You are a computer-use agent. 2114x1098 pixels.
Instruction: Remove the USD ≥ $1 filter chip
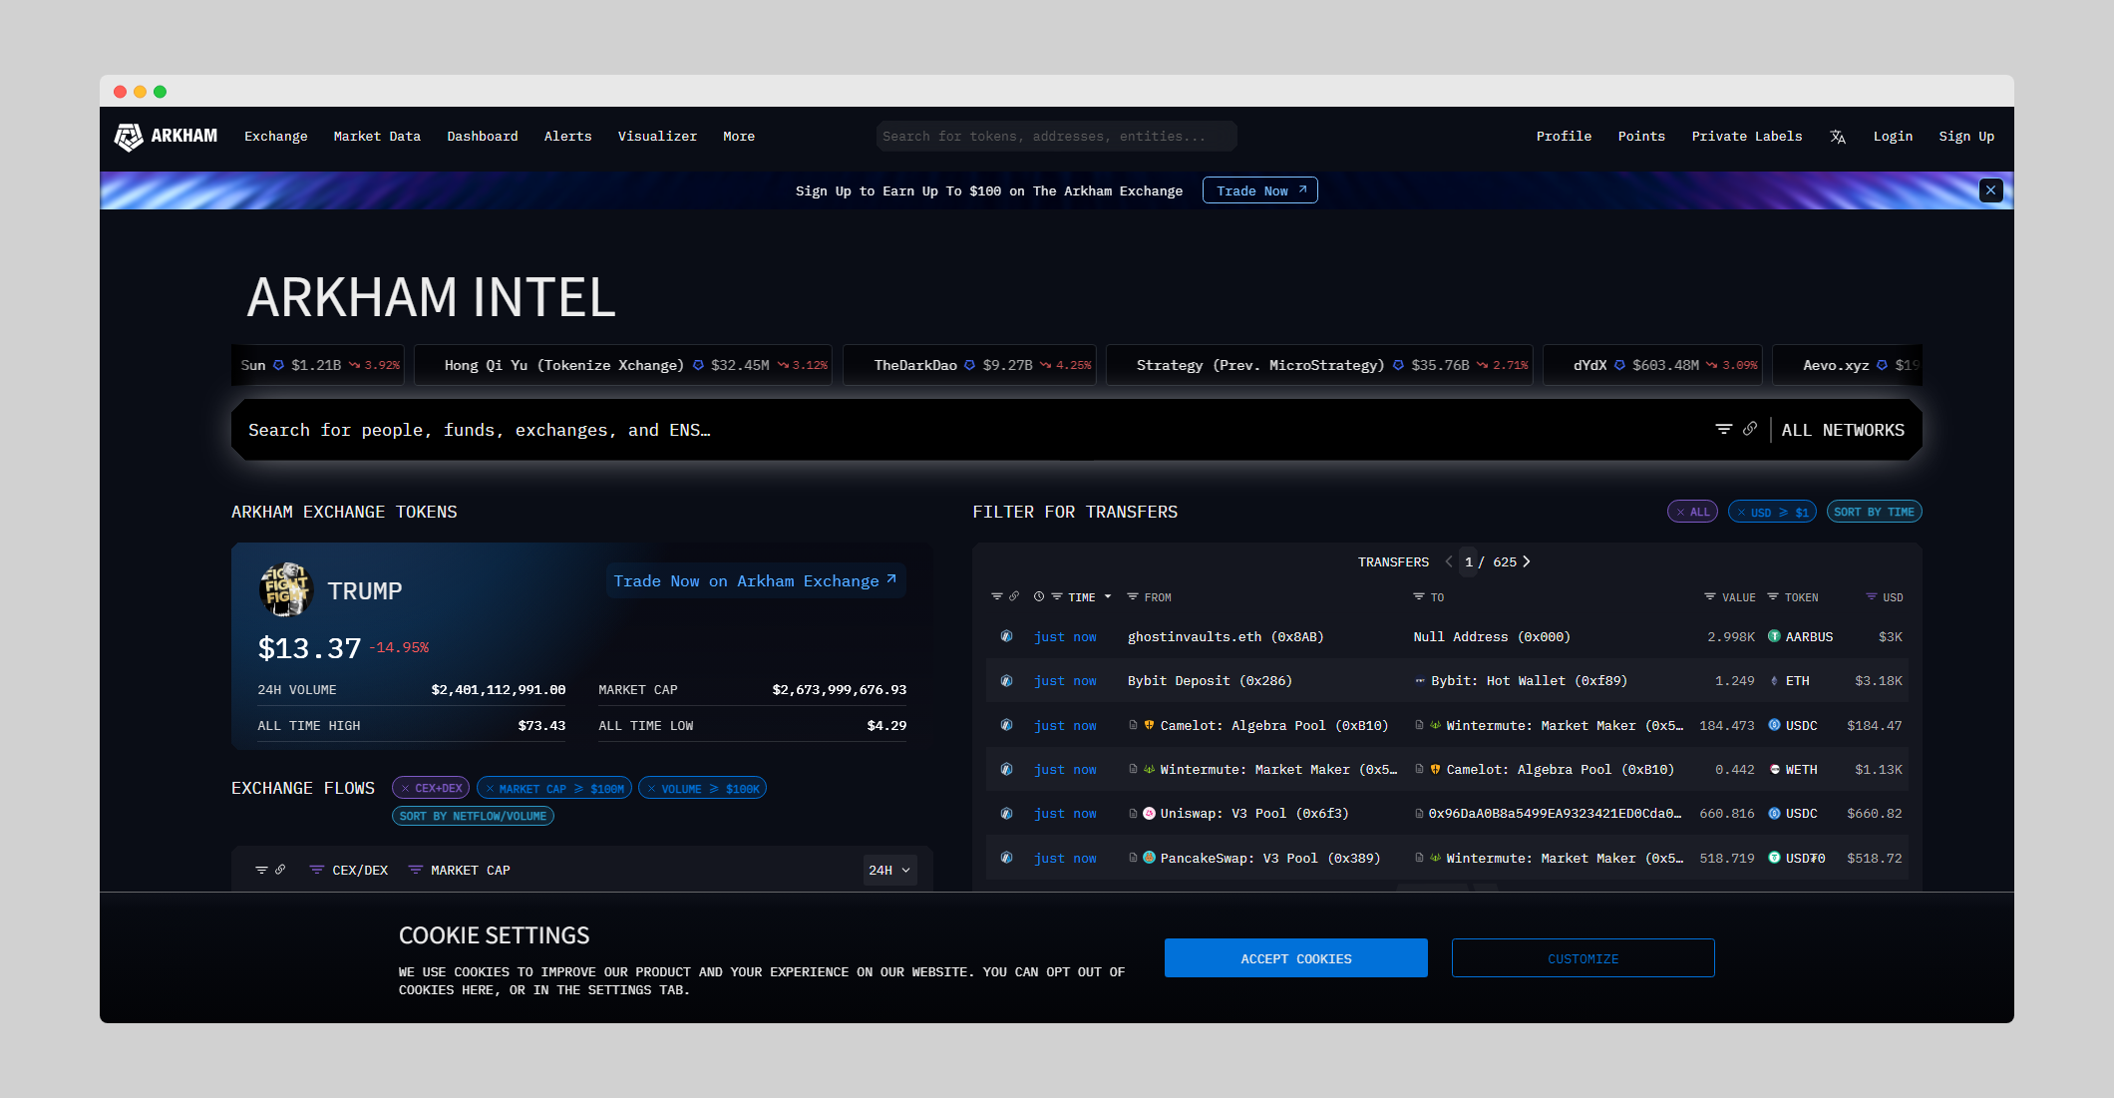point(1742,513)
